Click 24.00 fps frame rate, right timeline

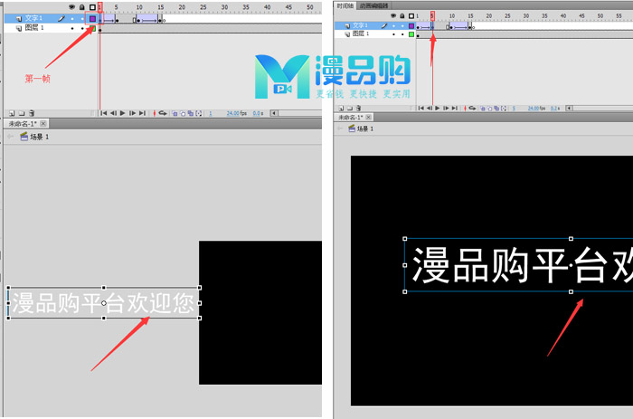click(x=536, y=109)
